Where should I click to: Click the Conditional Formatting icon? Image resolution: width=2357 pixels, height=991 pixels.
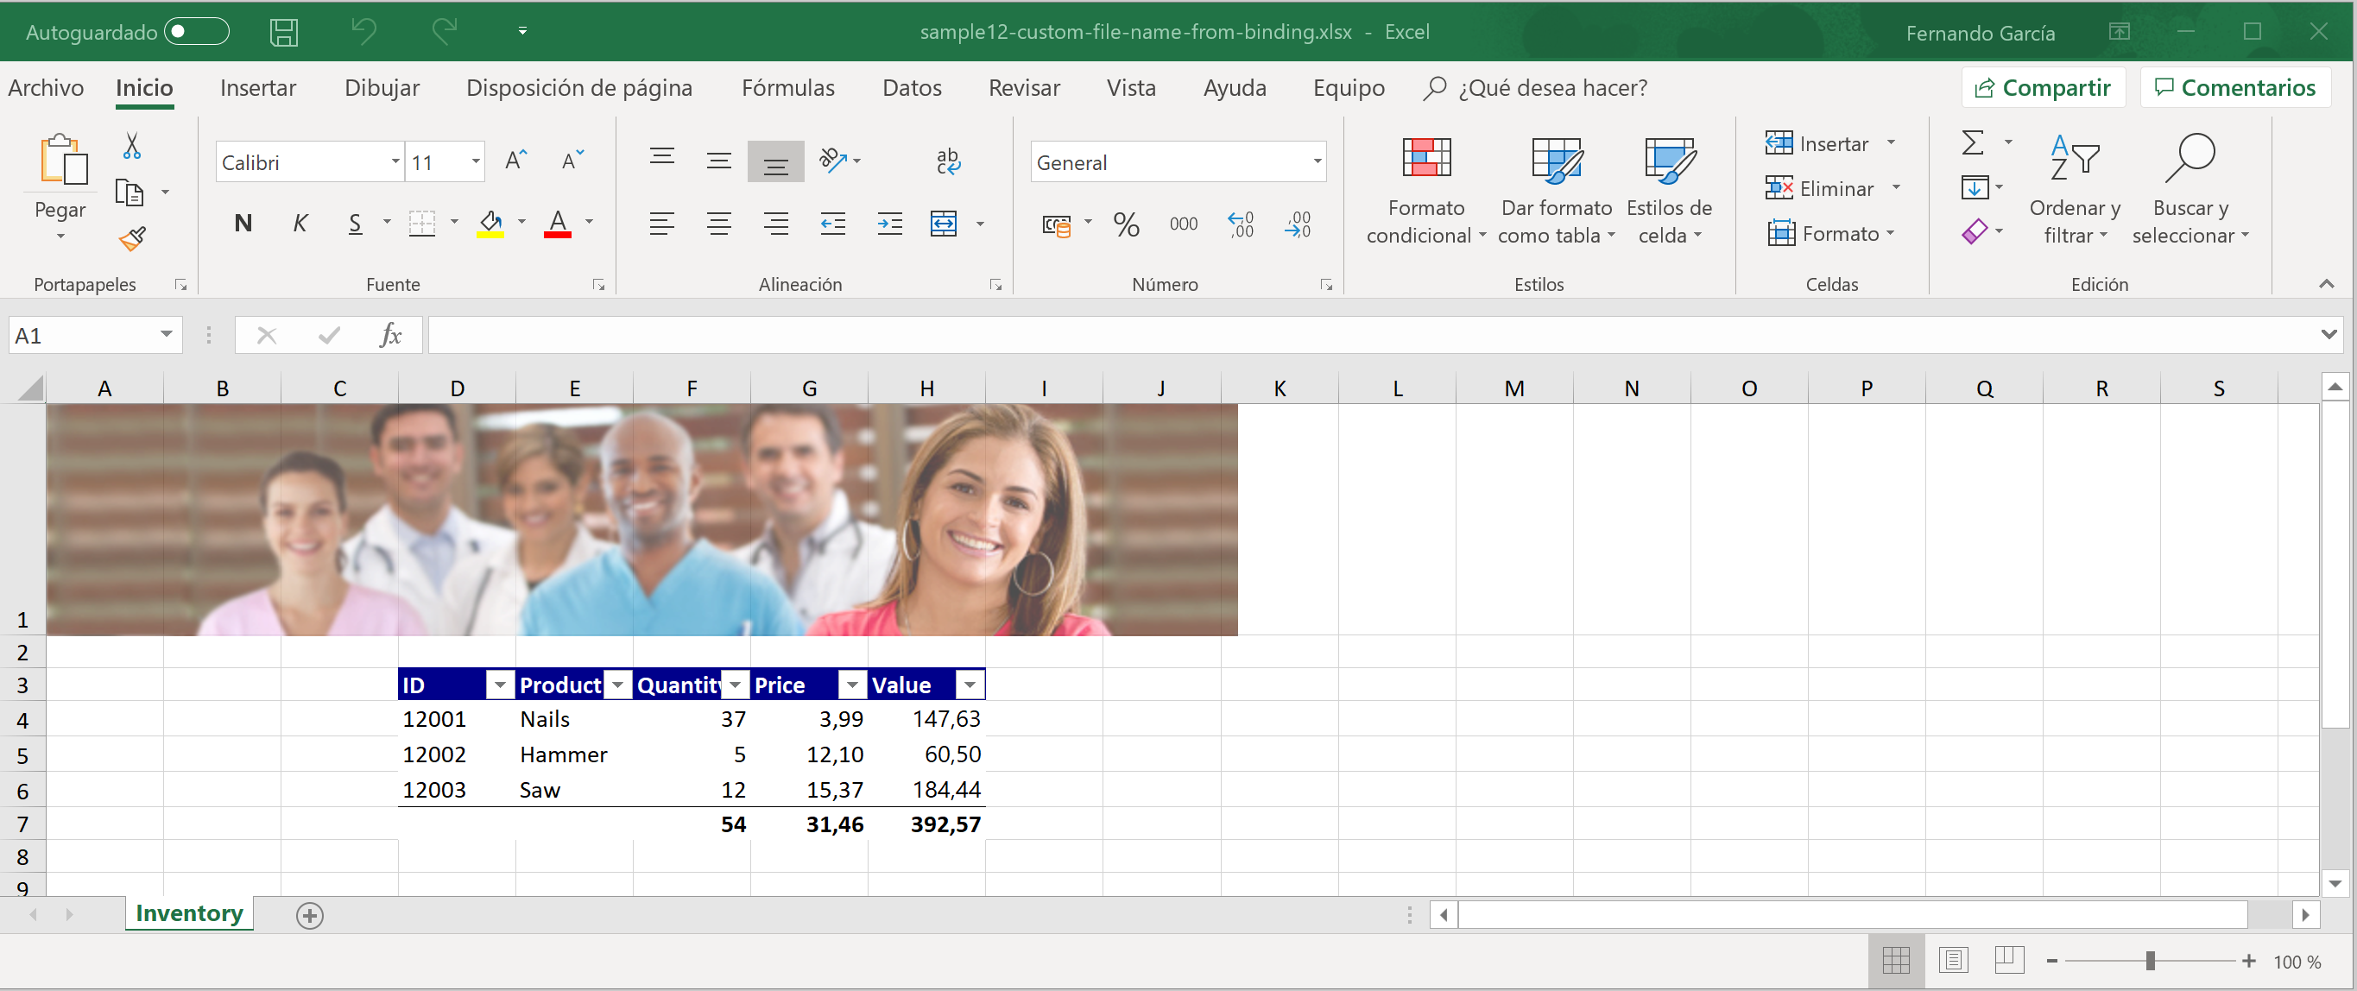(x=1425, y=157)
